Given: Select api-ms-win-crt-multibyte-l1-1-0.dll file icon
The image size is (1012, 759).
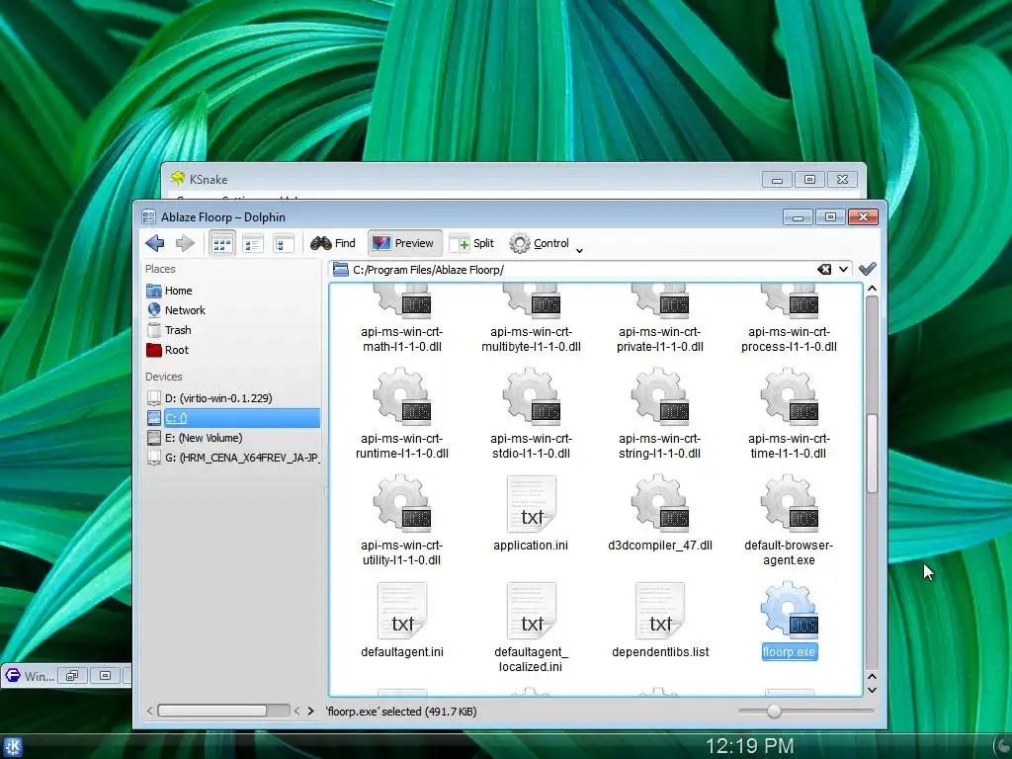Looking at the screenshot, I should click(x=531, y=302).
